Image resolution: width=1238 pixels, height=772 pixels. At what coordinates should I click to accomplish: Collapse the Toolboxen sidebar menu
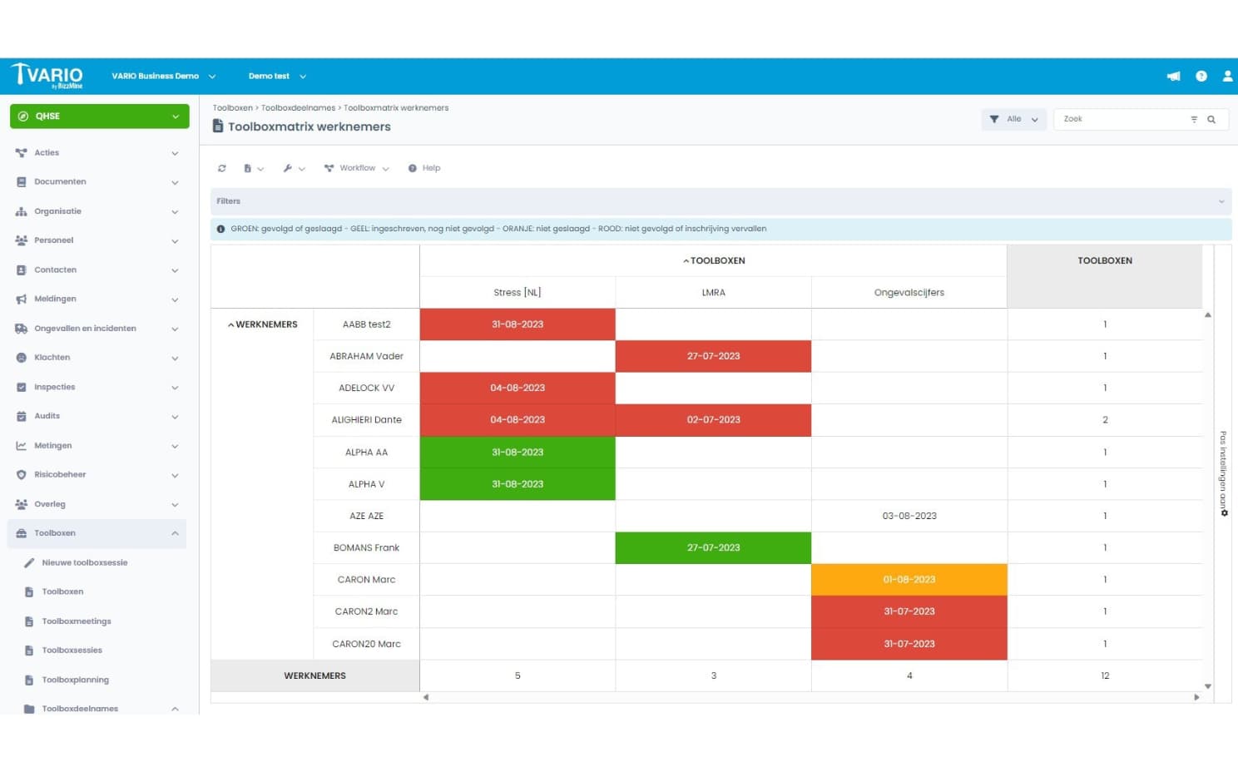pos(175,533)
